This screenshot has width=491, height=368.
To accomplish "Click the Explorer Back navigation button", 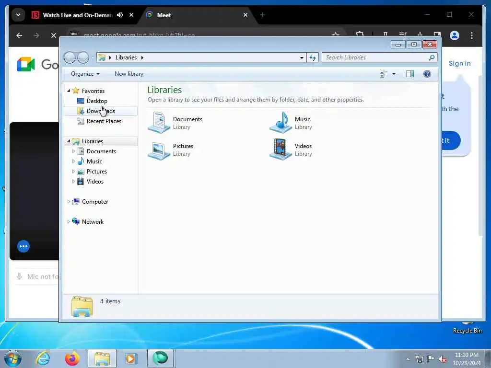I will point(70,57).
